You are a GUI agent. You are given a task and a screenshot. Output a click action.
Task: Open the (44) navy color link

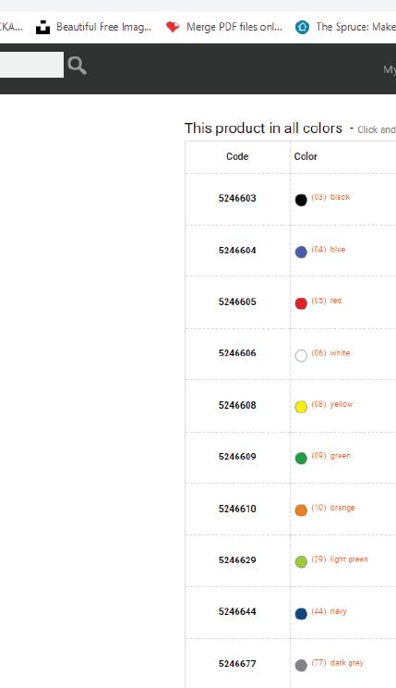tap(329, 611)
